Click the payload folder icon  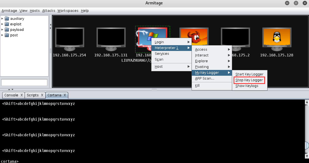[x=7, y=29]
